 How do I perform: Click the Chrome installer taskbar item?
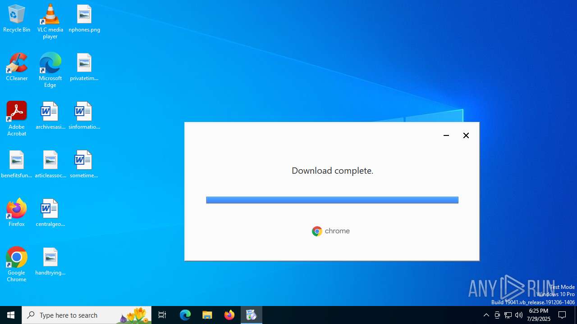point(252,315)
